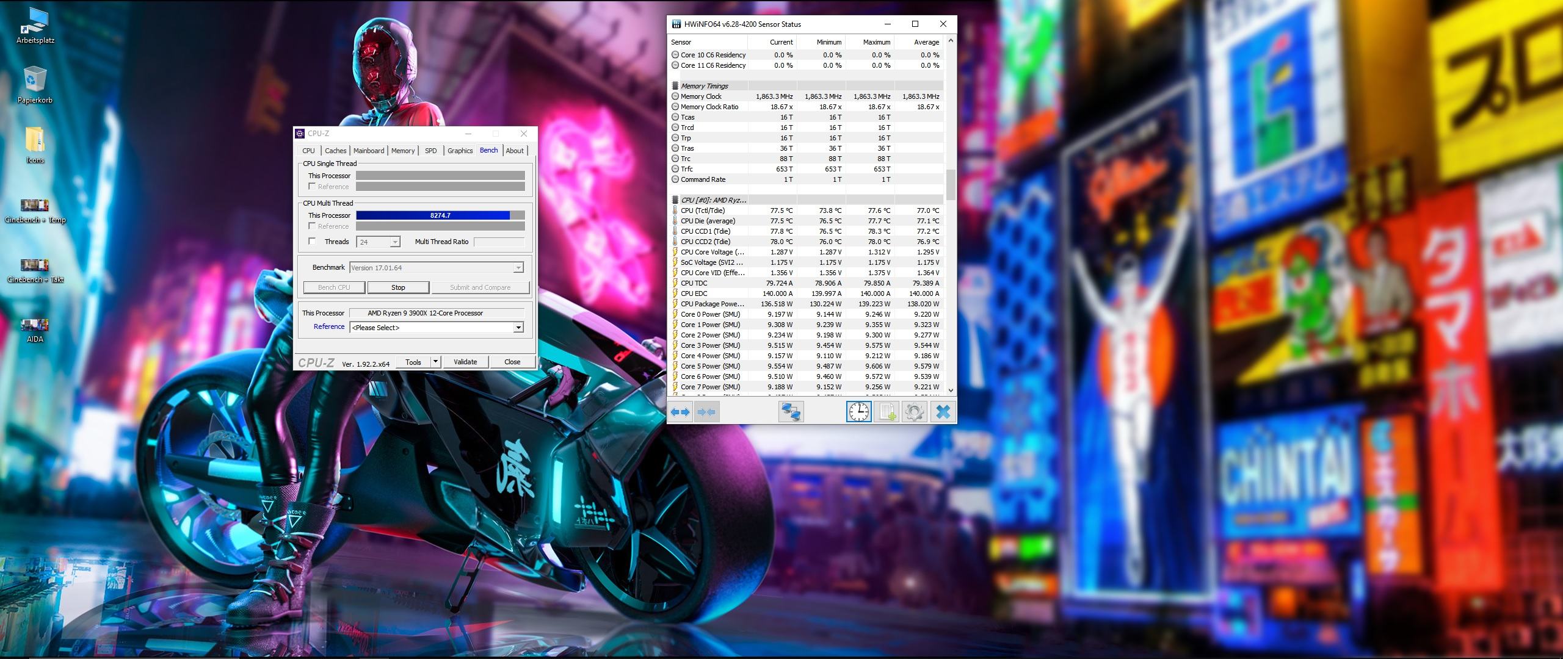This screenshot has height=659, width=1563.
Task: Switch to the Mainboard tab
Action: (x=369, y=151)
